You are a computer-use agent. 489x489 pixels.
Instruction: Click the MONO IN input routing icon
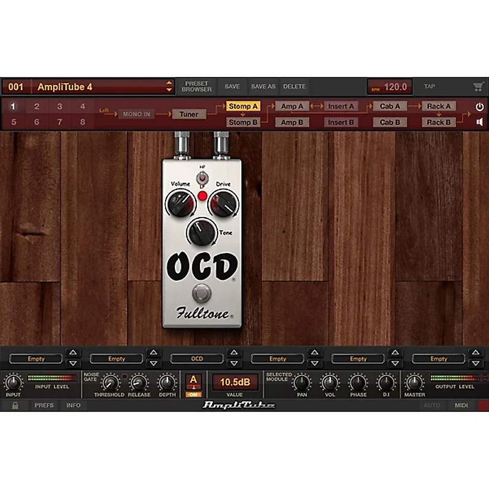[x=136, y=114]
